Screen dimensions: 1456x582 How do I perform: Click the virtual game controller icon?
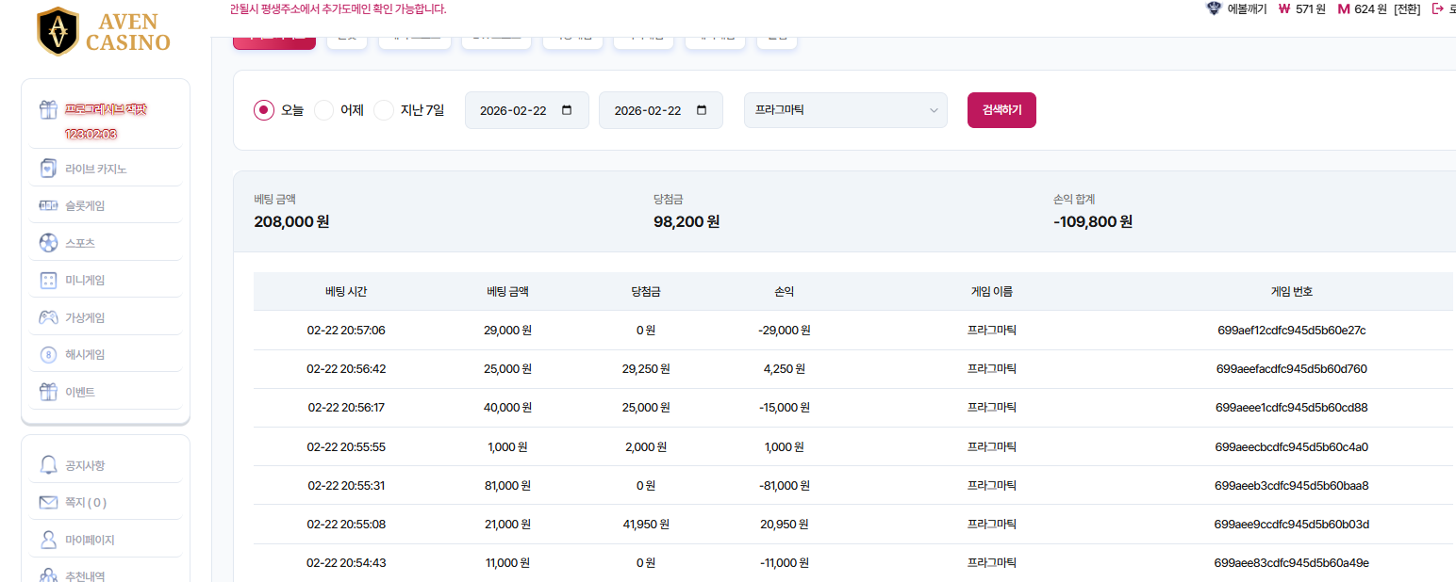point(49,317)
